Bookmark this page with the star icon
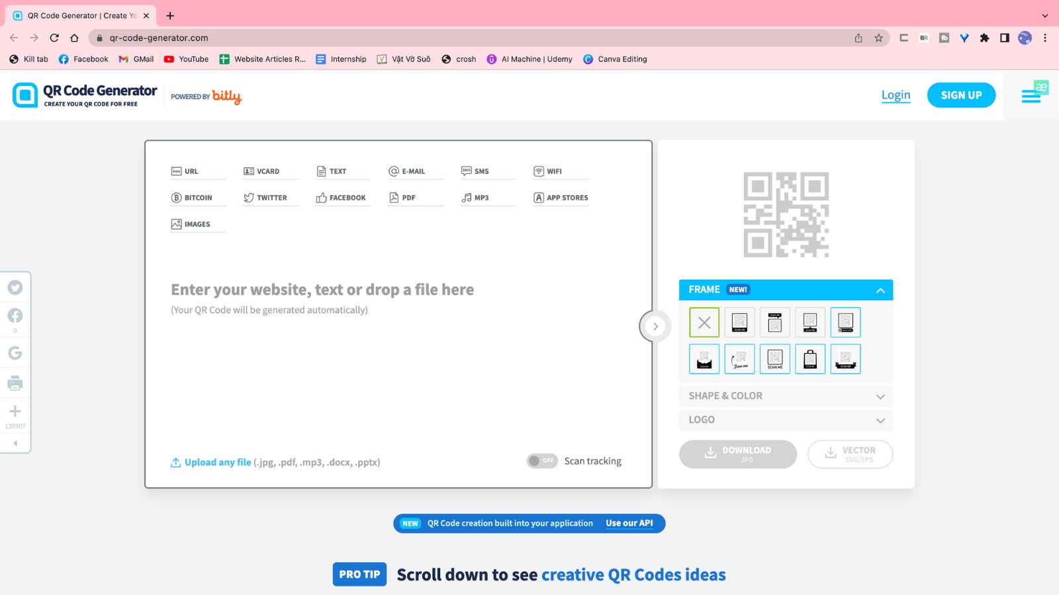This screenshot has width=1059, height=595. (878, 38)
